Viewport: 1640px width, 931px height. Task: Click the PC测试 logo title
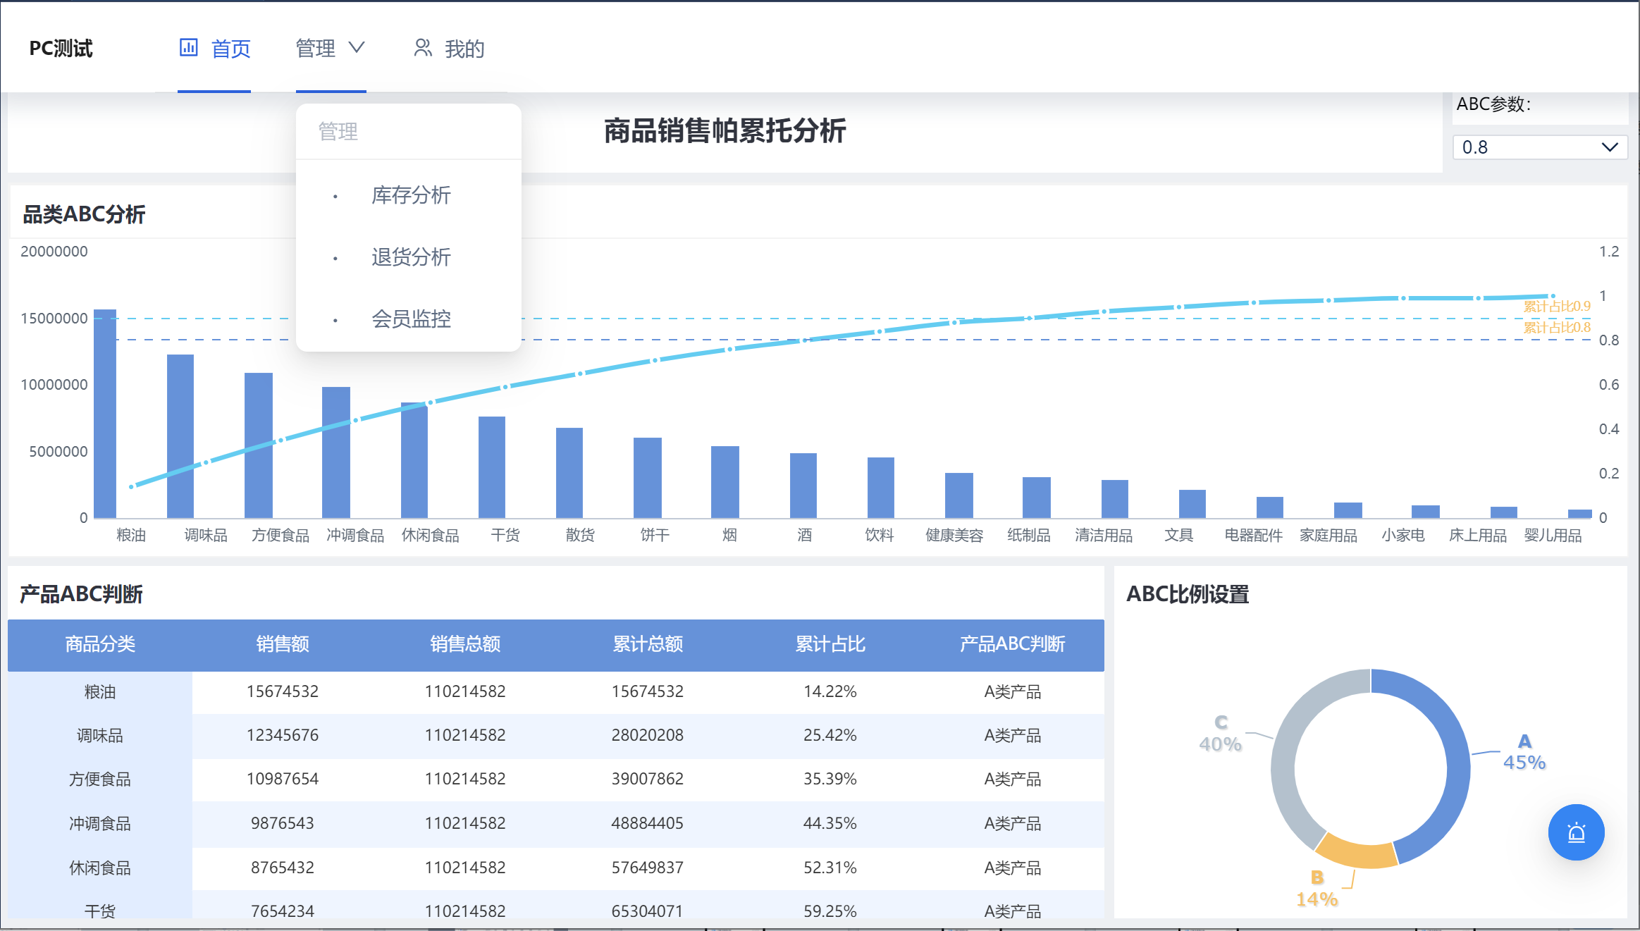coord(61,49)
